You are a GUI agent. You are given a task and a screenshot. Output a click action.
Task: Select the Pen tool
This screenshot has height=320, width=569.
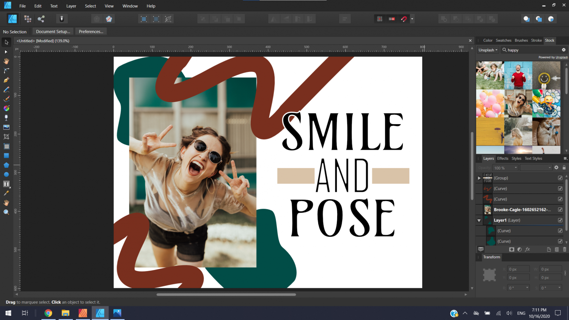[6, 80]
